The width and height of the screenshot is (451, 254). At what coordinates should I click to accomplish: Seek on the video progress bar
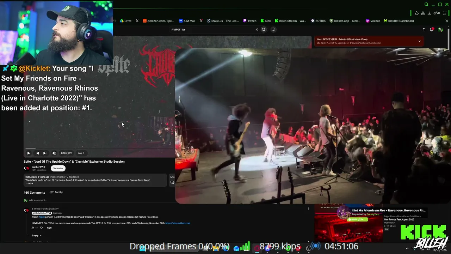(x=99, y=149)
